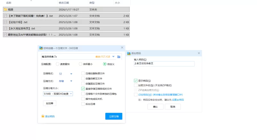
Task: Expand the archive path dropdown arrow
Action: point(113,57)
